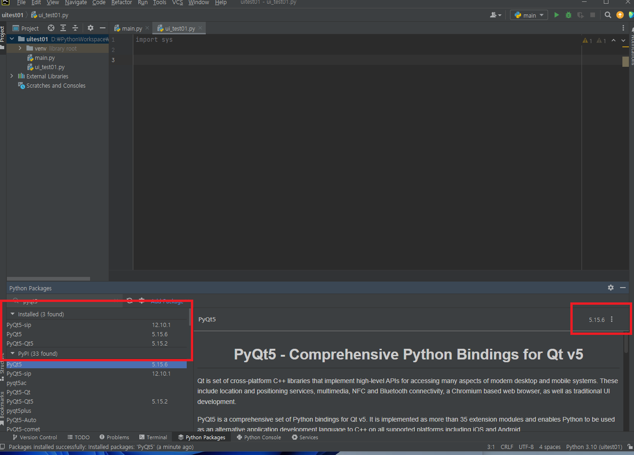634x455 pixels.
Task: Expand the venv folder
Action: tap(20, 48)
